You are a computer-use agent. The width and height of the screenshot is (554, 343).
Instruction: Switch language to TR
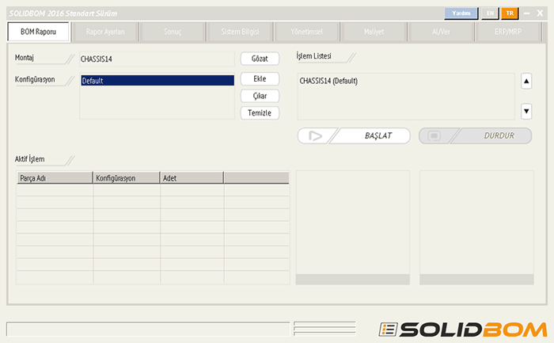pyautogui.click(x=510, y=13)
